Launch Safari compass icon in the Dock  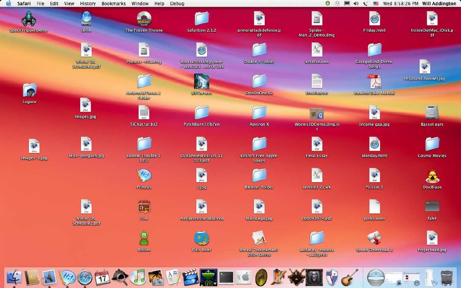(x=85, y=277)
